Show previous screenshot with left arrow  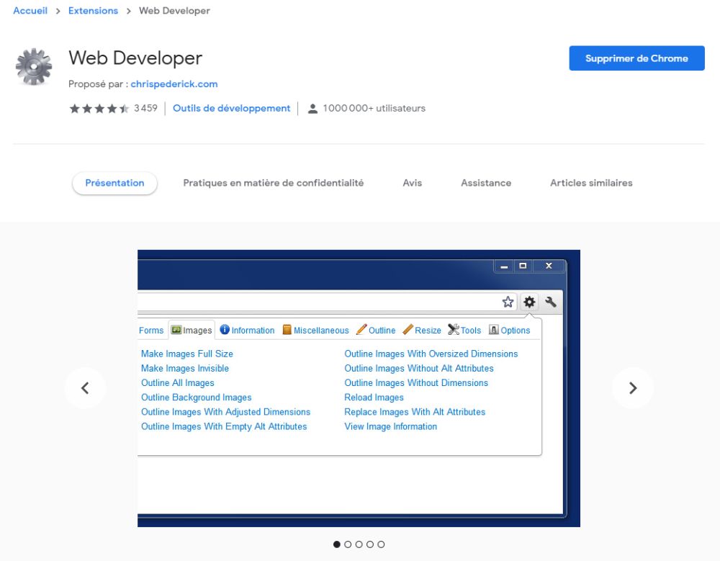(x=85, y=388)
